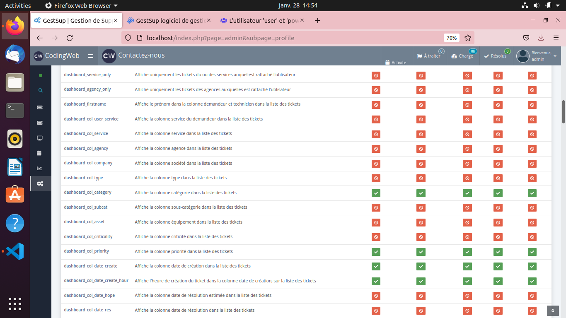Viewport: 566px width, 318px height.
Task: Open the Help icon in dock
Action: [15, 224]
